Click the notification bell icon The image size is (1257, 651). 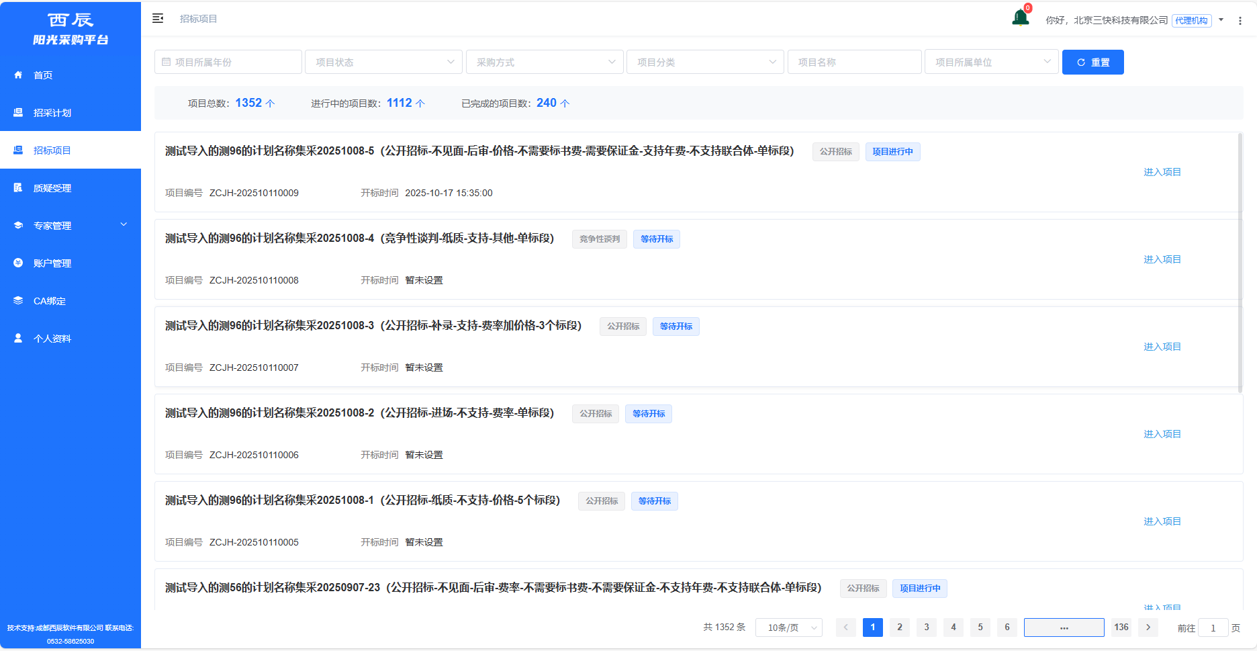point(1020,18)
